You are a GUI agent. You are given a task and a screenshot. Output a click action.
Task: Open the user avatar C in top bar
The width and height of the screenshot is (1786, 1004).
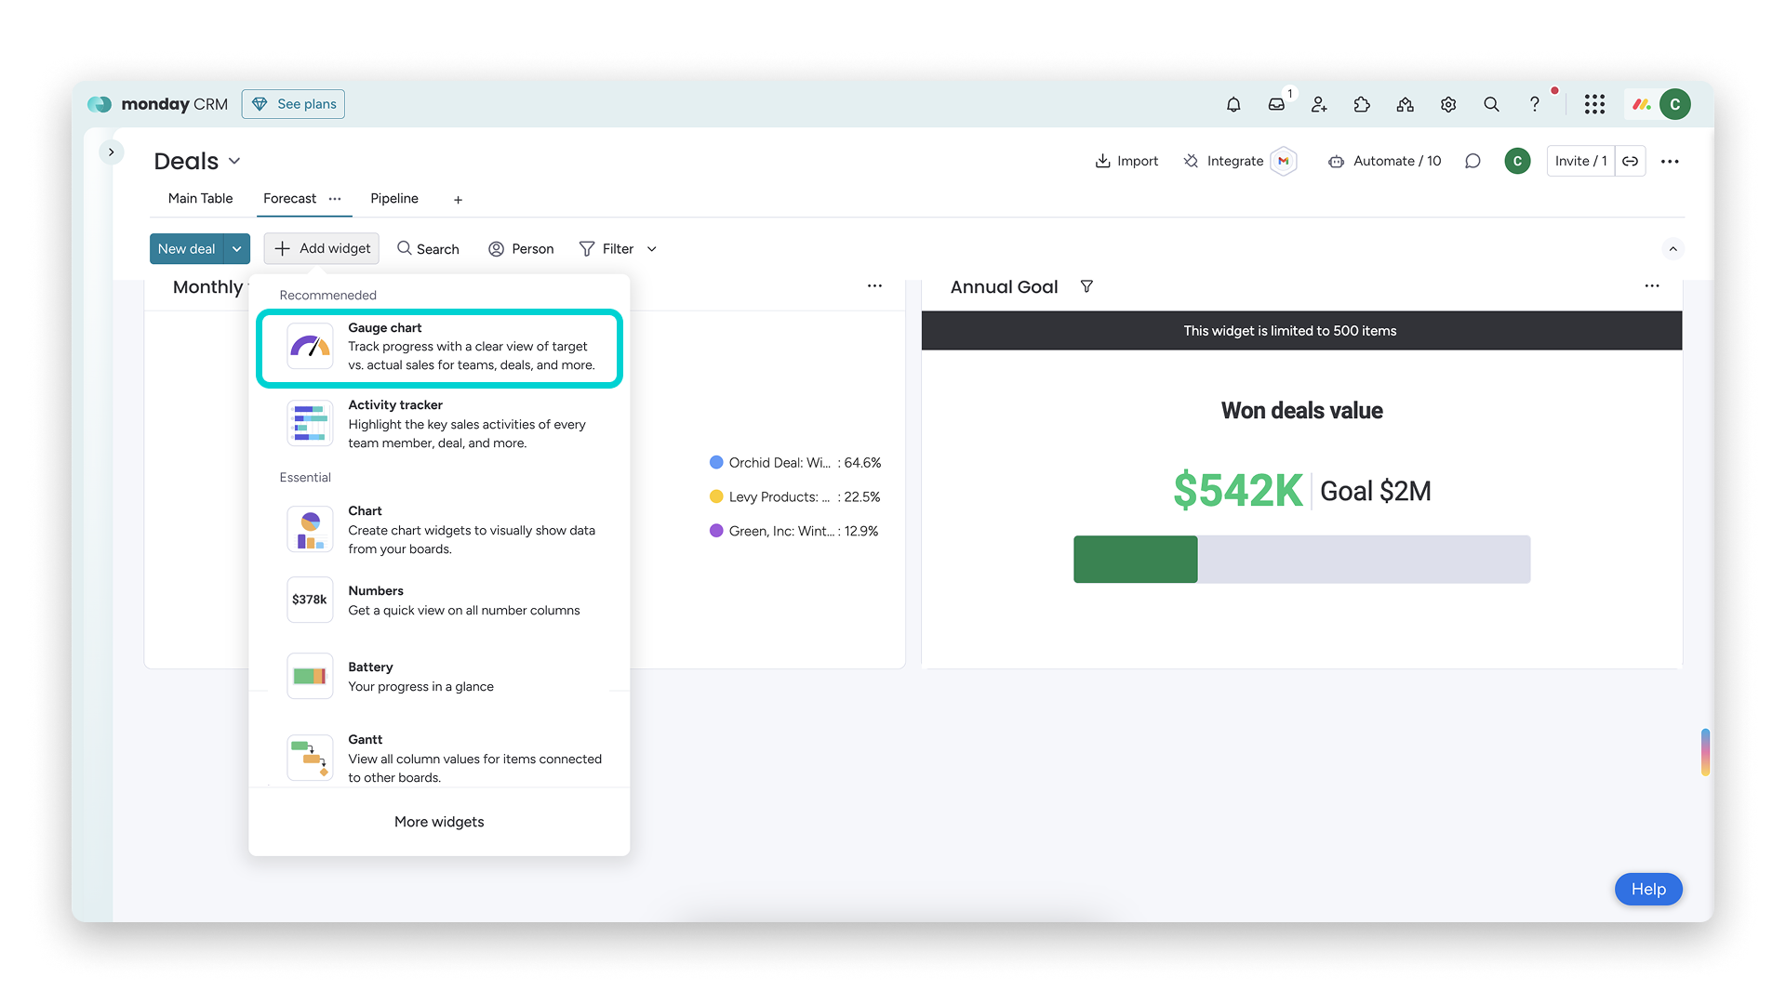tap(1675, 104)
